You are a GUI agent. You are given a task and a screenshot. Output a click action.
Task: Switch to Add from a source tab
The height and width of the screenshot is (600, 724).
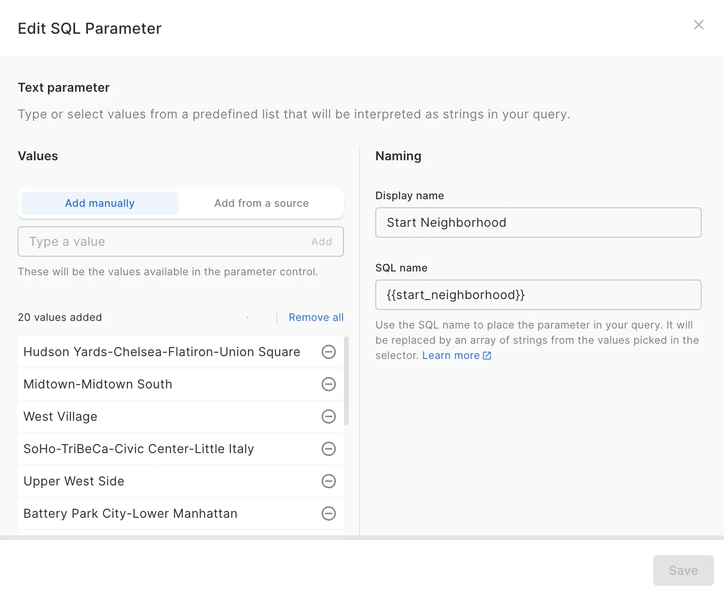pyautogui.click(x=261, y=203)
